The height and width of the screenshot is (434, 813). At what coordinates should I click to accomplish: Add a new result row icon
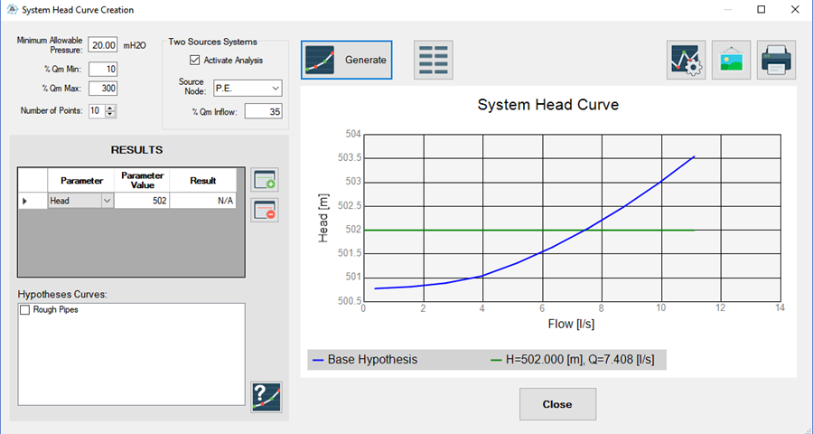click(x=265, y=180)
